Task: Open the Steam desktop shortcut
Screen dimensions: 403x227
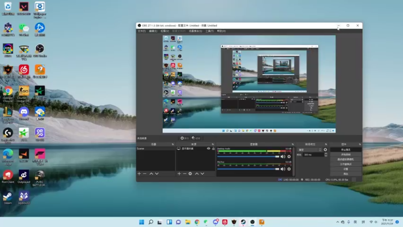Action: pos(8,196)
